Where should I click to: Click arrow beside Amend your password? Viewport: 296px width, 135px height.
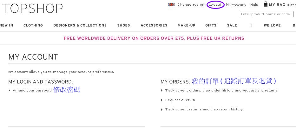[x=10, y=91]
